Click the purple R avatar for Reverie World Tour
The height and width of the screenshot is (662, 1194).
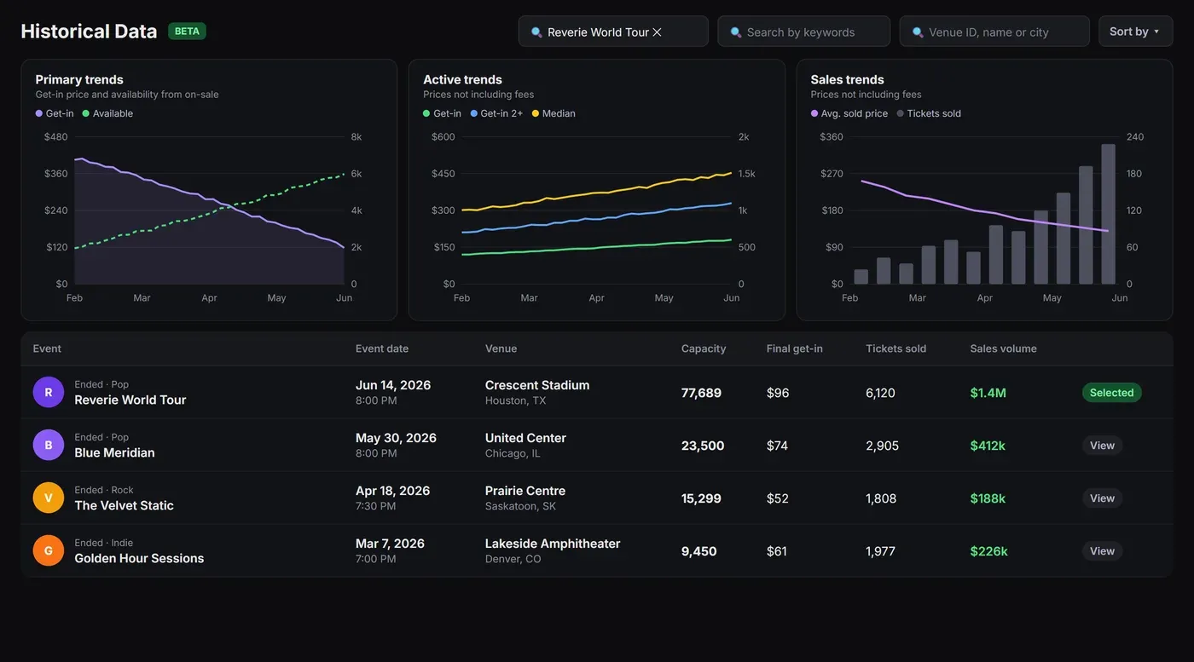[49, 392]
